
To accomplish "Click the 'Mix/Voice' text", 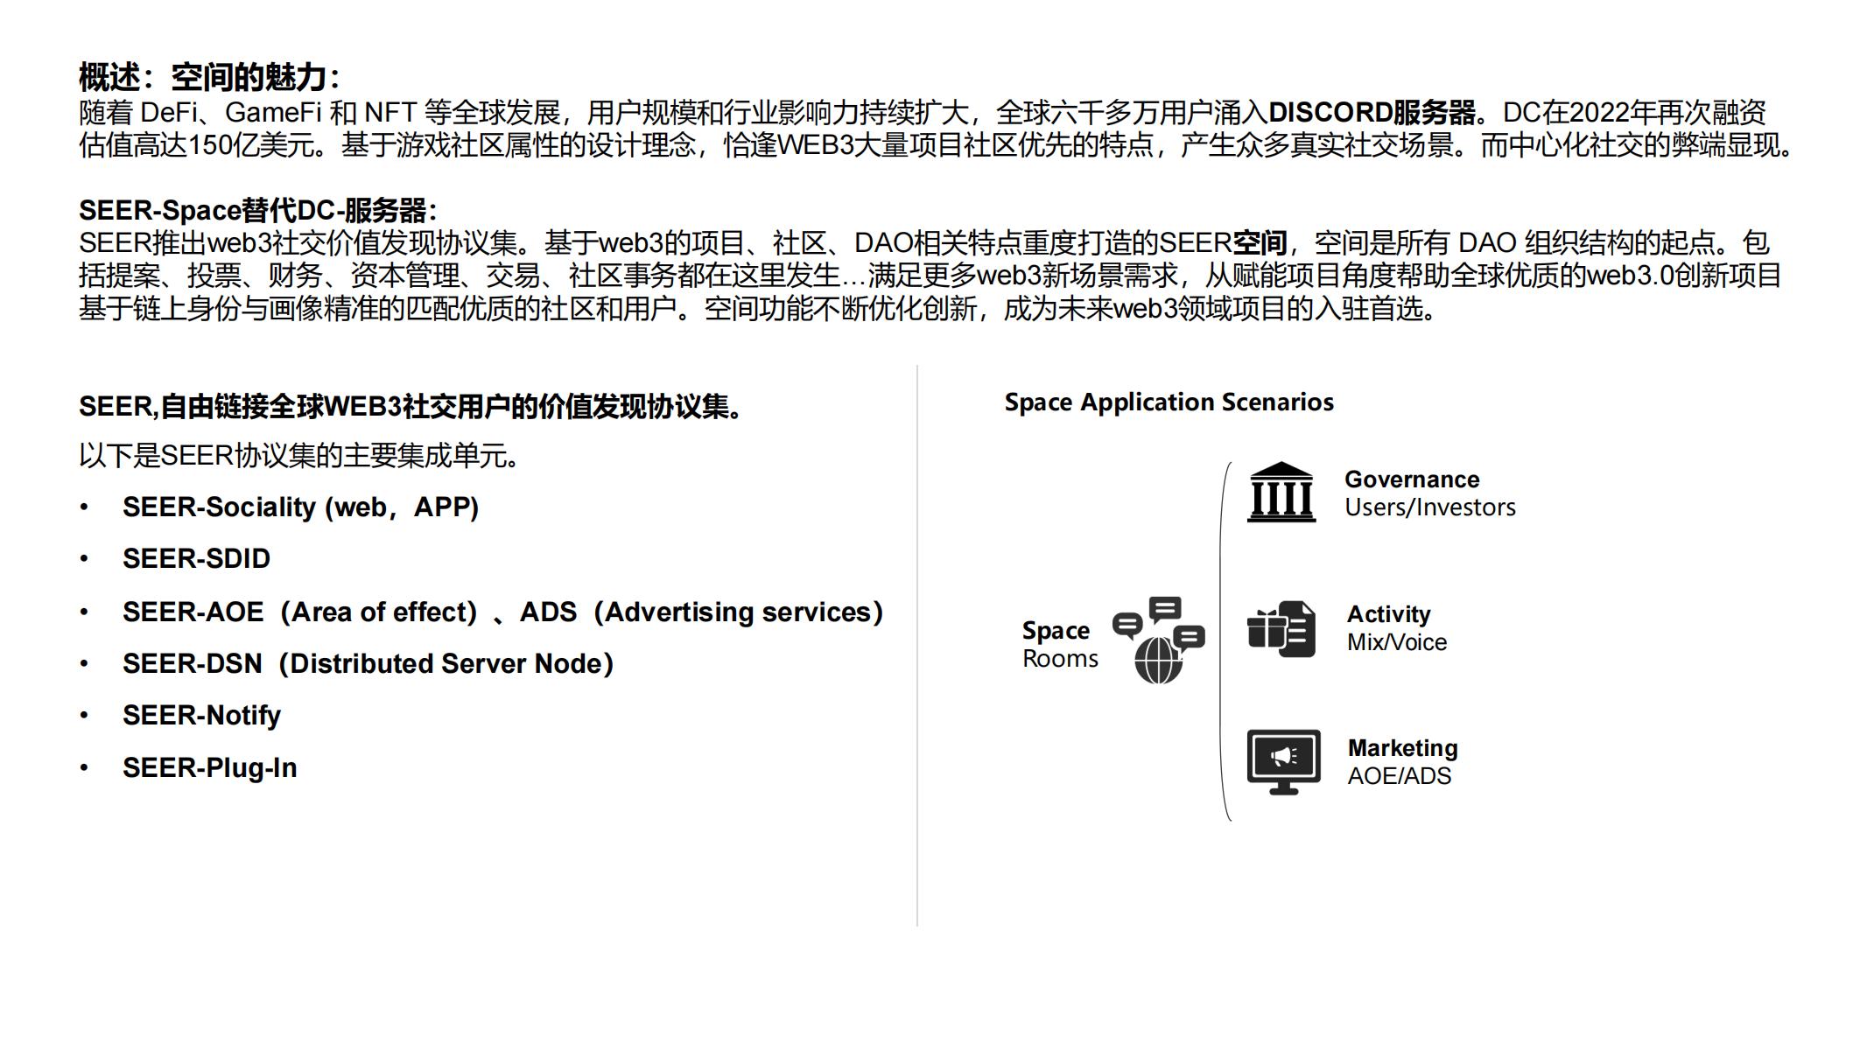I will pyautogui.click(x=1397, y=642).
